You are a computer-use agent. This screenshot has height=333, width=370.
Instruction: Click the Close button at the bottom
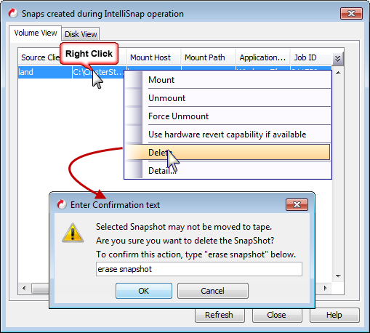tap(277, 315)
